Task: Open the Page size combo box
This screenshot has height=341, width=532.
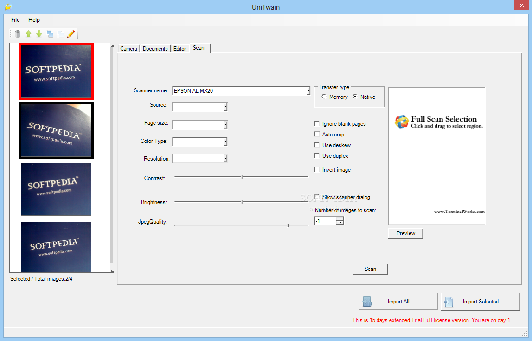Action: point(225,125)
